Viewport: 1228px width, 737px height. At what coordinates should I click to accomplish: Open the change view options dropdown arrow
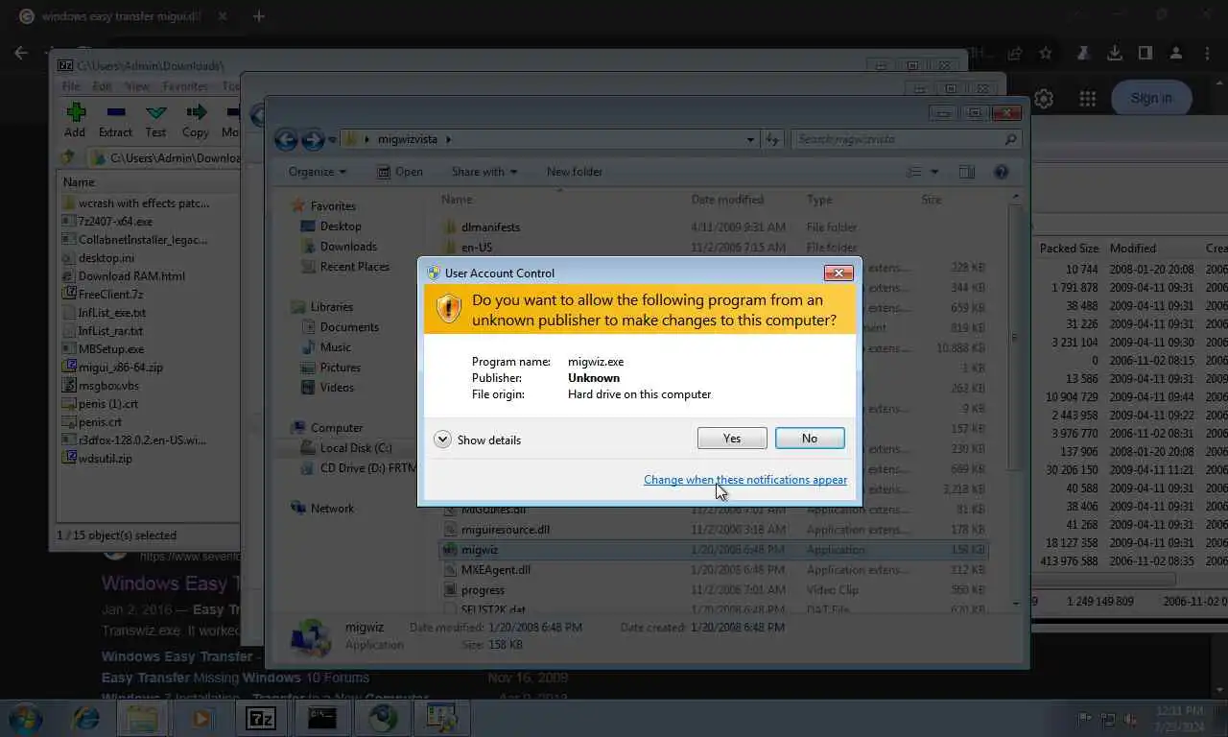pos(934,172)
